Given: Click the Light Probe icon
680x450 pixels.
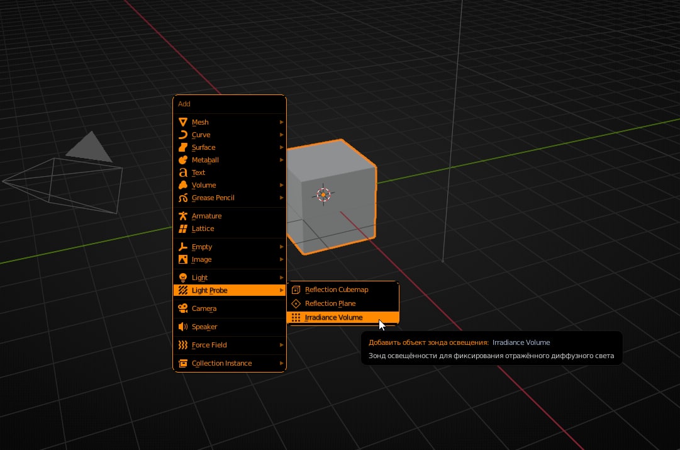Looking at the screenshot, I should point(183,290).
